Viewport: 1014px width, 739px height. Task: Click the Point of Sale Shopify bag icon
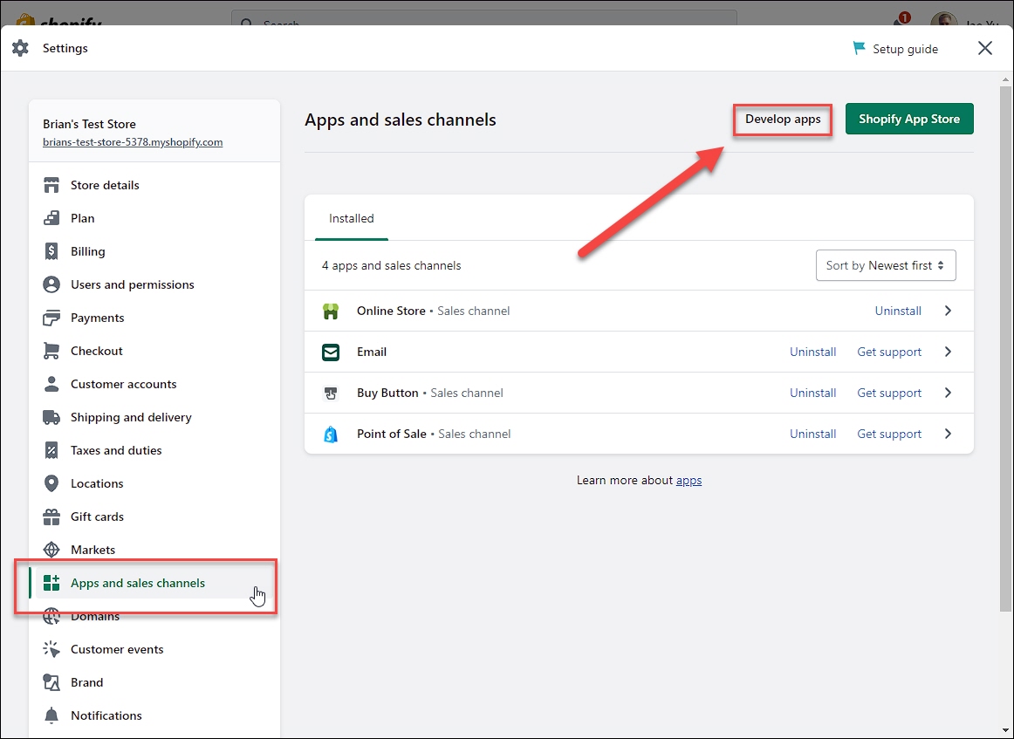pyautogui.click(x=331, y=435)
